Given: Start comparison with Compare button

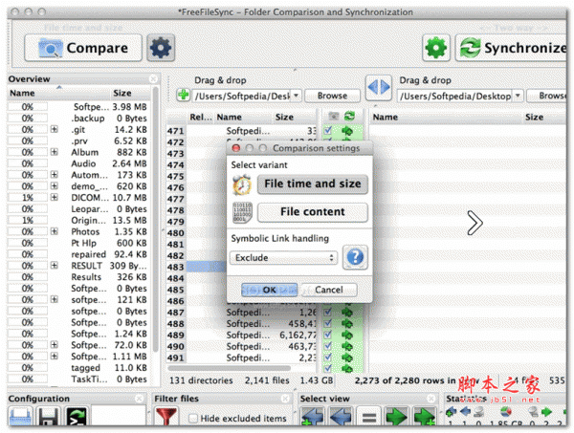Looking at the screenshot, I should 83,48.
